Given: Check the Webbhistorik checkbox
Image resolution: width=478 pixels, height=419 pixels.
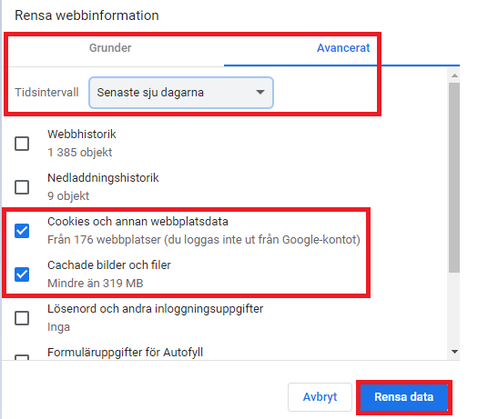Looking at the screenshot, I should coord(22,144).
